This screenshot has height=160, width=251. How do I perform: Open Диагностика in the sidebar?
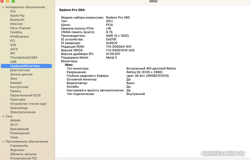point(20,70)
